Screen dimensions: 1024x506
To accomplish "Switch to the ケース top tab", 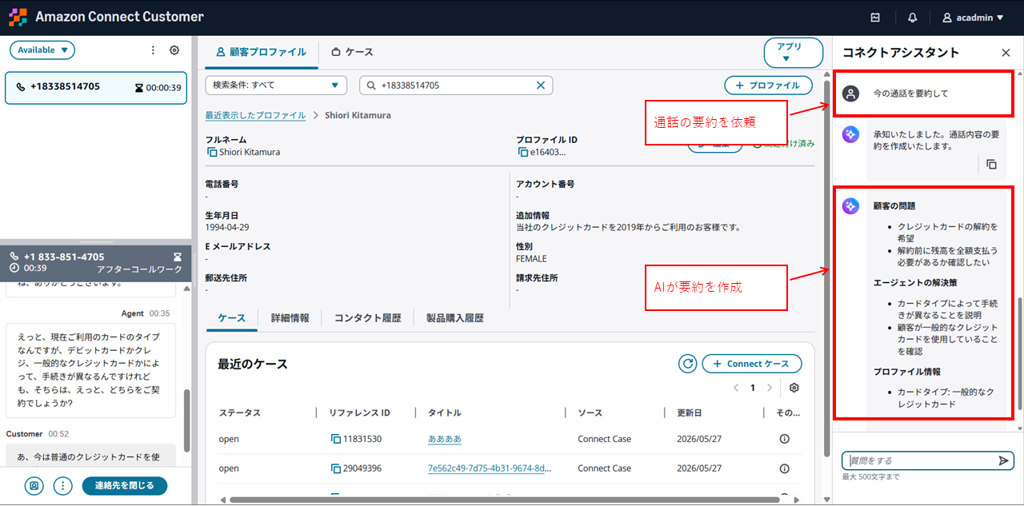I will 352,52.
